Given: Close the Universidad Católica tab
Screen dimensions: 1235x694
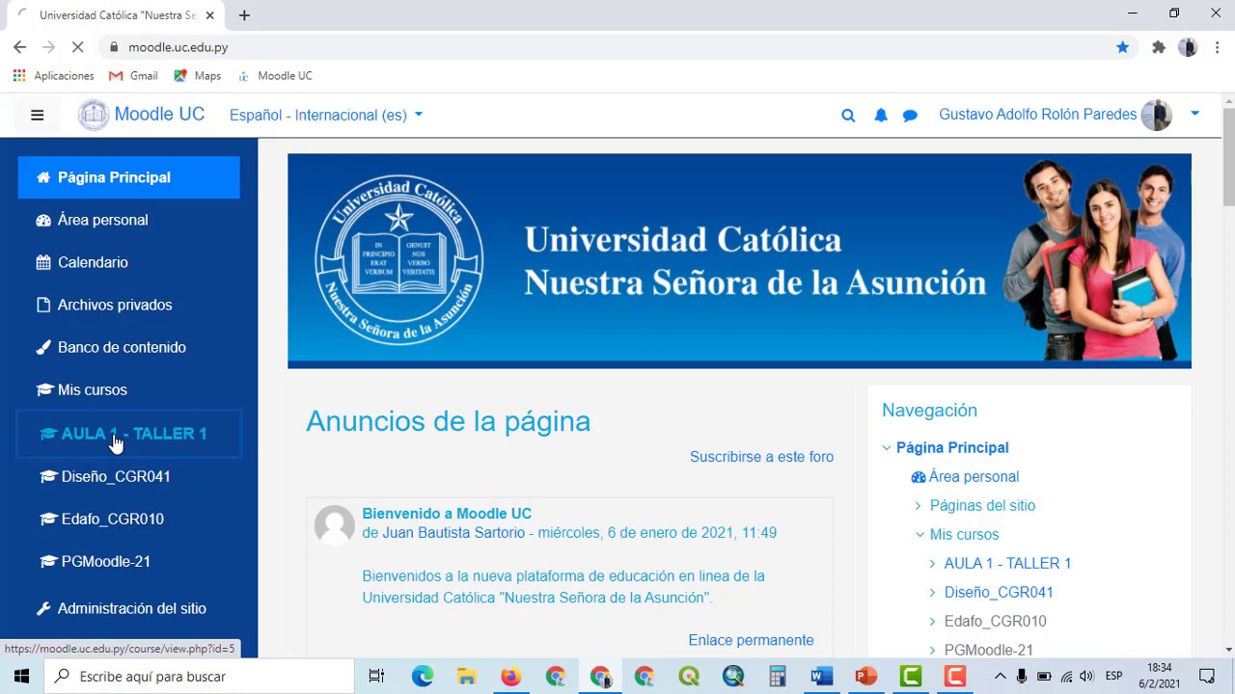Looking at the screenshot, I should 209,15.
